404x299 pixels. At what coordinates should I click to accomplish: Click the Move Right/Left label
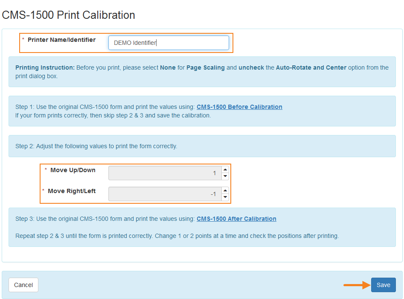[72, 191]
